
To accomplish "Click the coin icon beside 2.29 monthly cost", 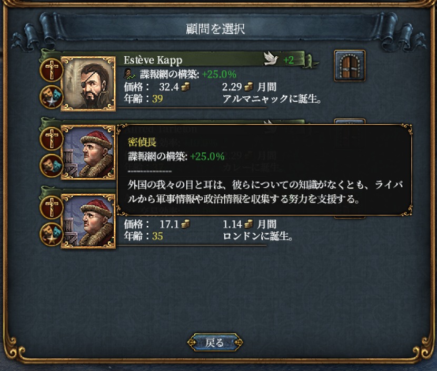I will click(249, 87).
